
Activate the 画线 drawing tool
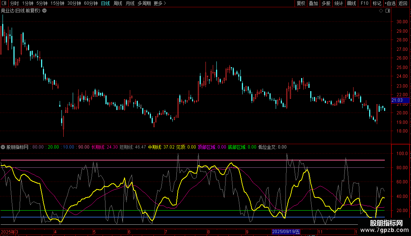[351, 3]
